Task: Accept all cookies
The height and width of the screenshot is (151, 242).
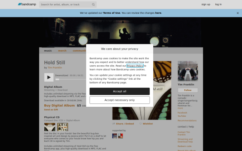Action: pos(120,91)
